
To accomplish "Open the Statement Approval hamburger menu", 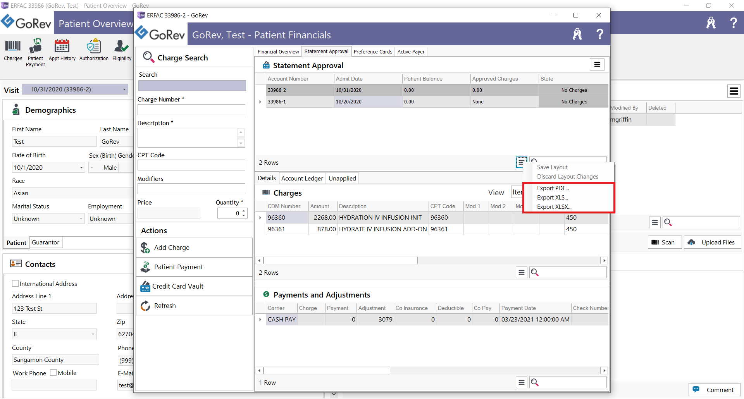I will (x=597, y=65).
